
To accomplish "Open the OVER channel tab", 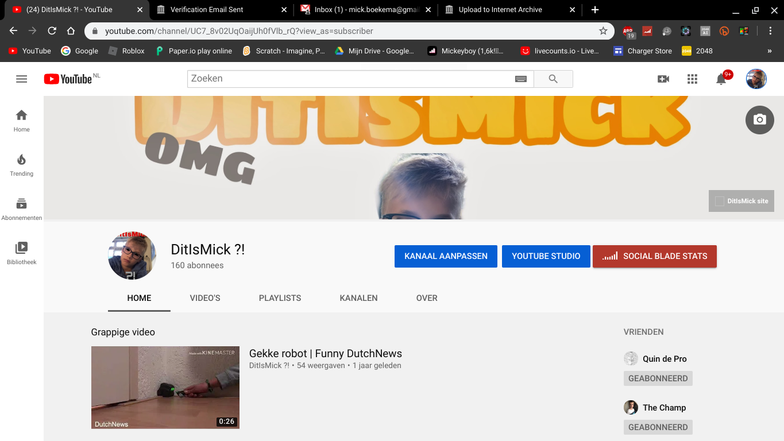I will [427, 298].
